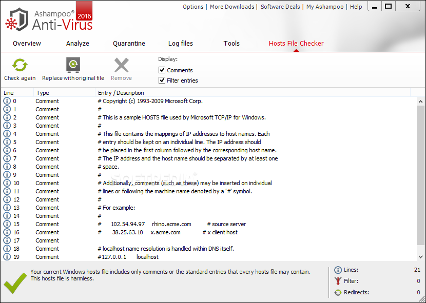Click the info icon on line 19

(x=7, y=256)
